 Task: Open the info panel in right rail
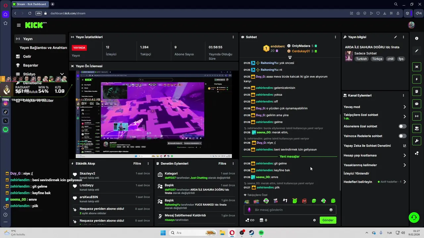pos(417,38)
